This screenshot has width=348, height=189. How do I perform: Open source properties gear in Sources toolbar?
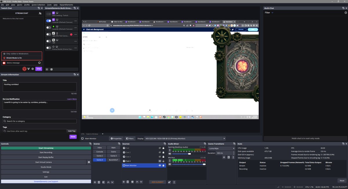point(133,182)
